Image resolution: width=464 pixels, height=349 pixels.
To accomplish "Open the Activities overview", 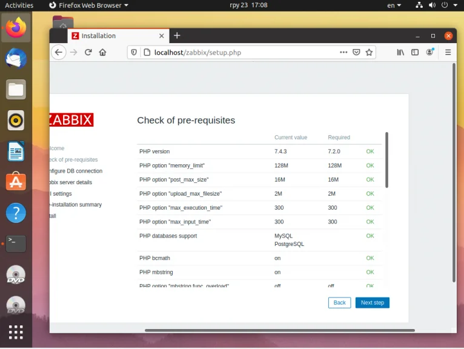I will coord(19,5).
